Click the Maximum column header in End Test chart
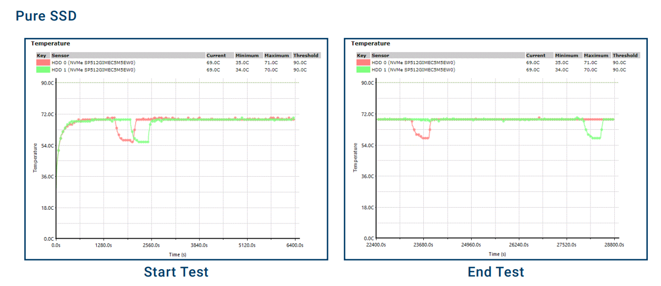 [596, 55]
